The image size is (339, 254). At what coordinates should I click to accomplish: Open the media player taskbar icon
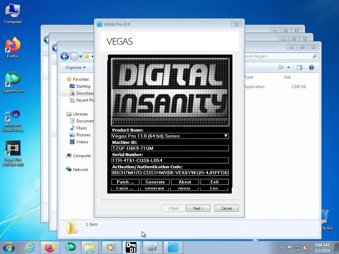click(111, 247)
